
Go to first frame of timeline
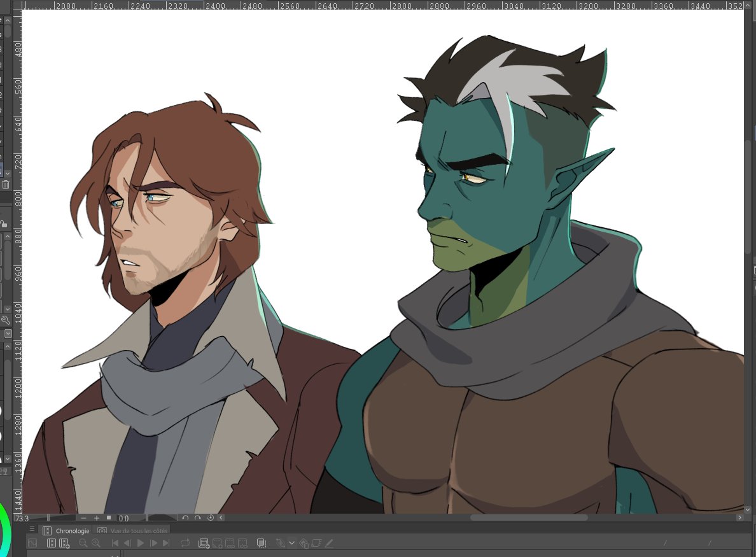(115, 543)
